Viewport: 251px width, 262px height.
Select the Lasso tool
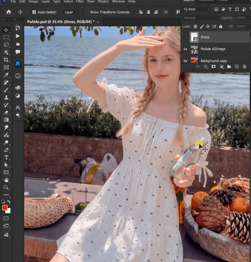point(6,45)
